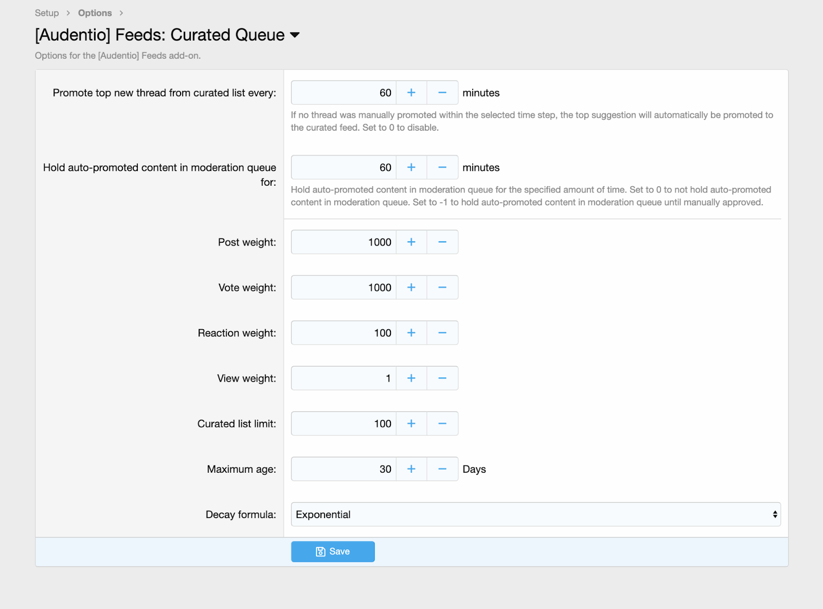Increase Curated list limit with plus icon

coord(411,423)
